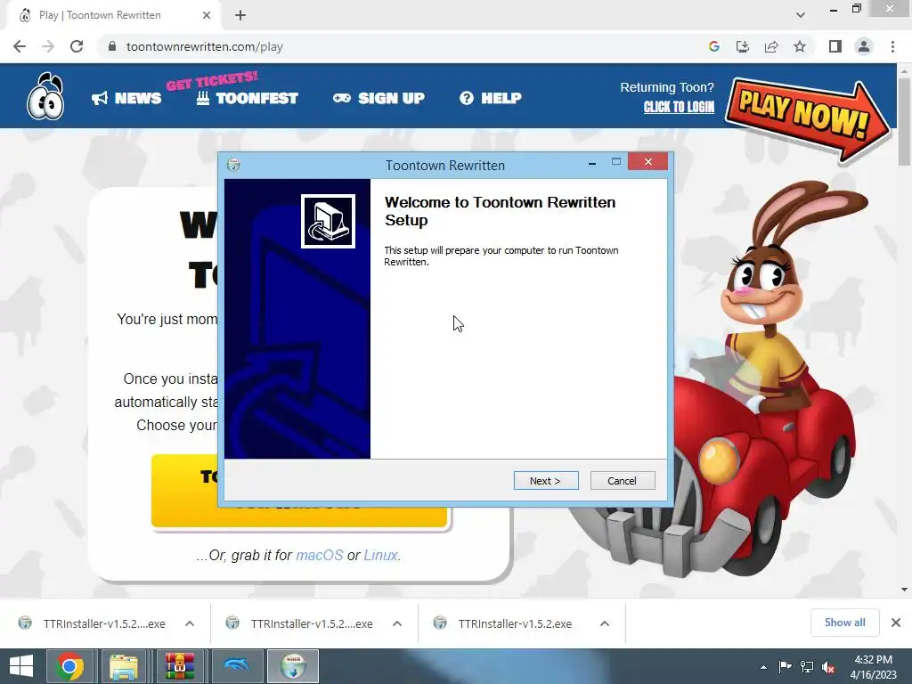Screen dimensions: 912x684
Task: Click the CLICK TO LOGIN link
Action: pos(679,107)
